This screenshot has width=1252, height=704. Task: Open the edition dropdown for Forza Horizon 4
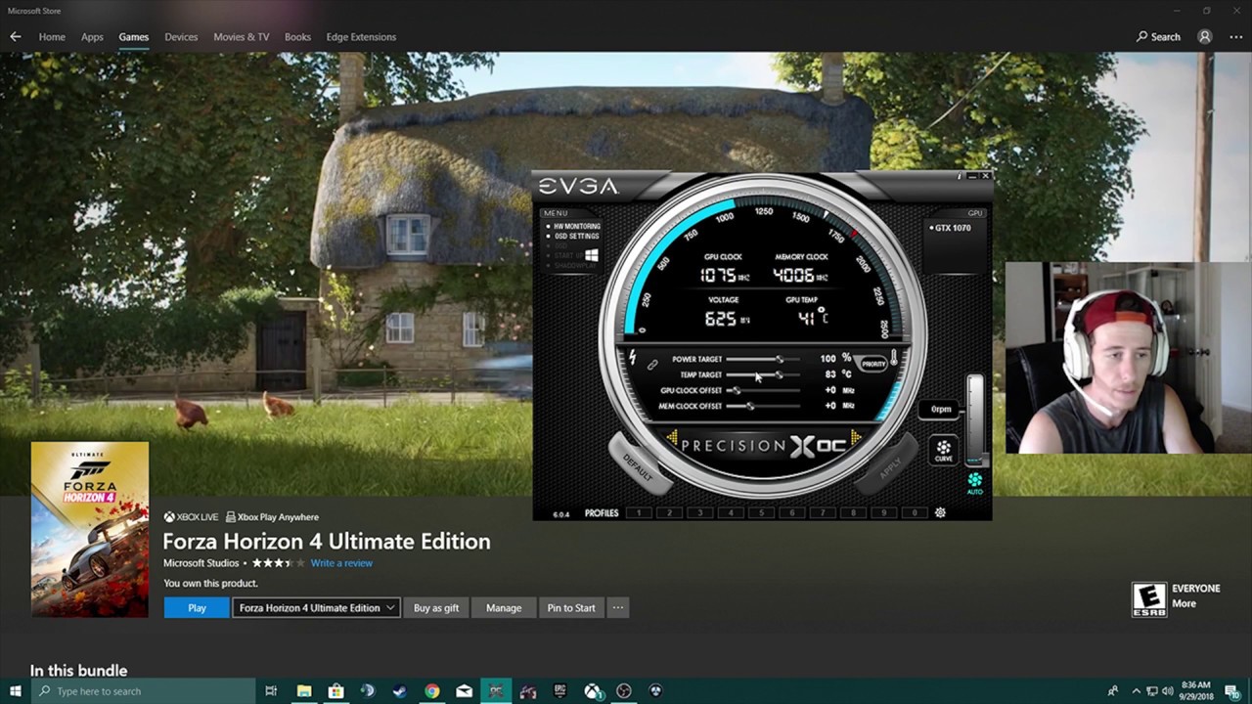tap(316, 607)
